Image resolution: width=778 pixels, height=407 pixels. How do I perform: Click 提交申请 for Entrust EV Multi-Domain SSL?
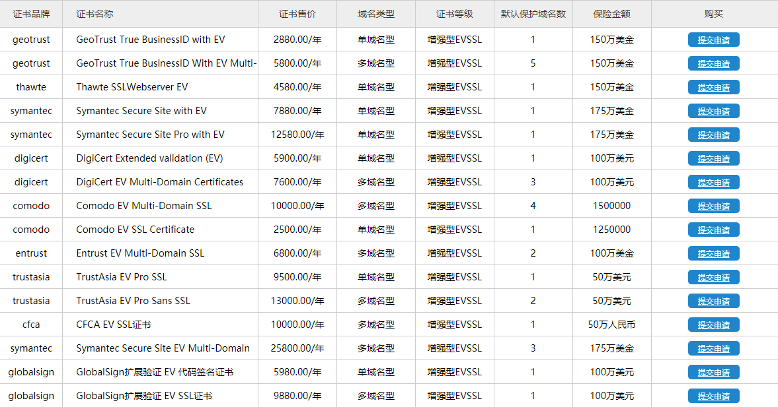pyautogui.click(x=713, y=253)
